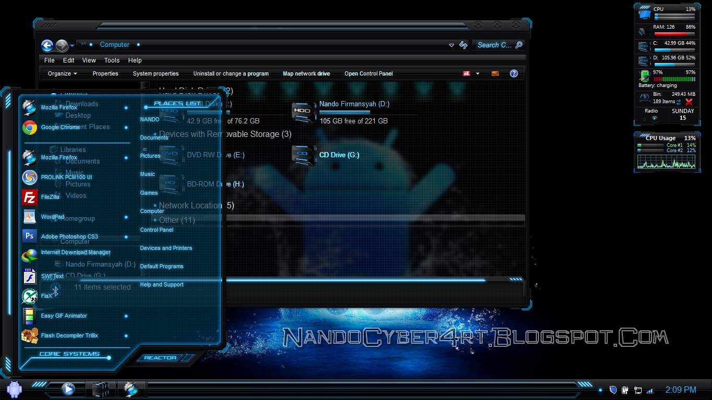Expand the Easy GIF Animator jump list
The image size is (712, 400).
(126, 316)
